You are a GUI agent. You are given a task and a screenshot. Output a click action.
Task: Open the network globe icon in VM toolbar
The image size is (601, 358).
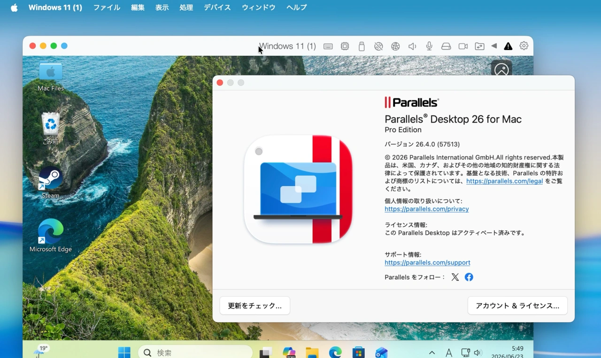tap(395, 46)
